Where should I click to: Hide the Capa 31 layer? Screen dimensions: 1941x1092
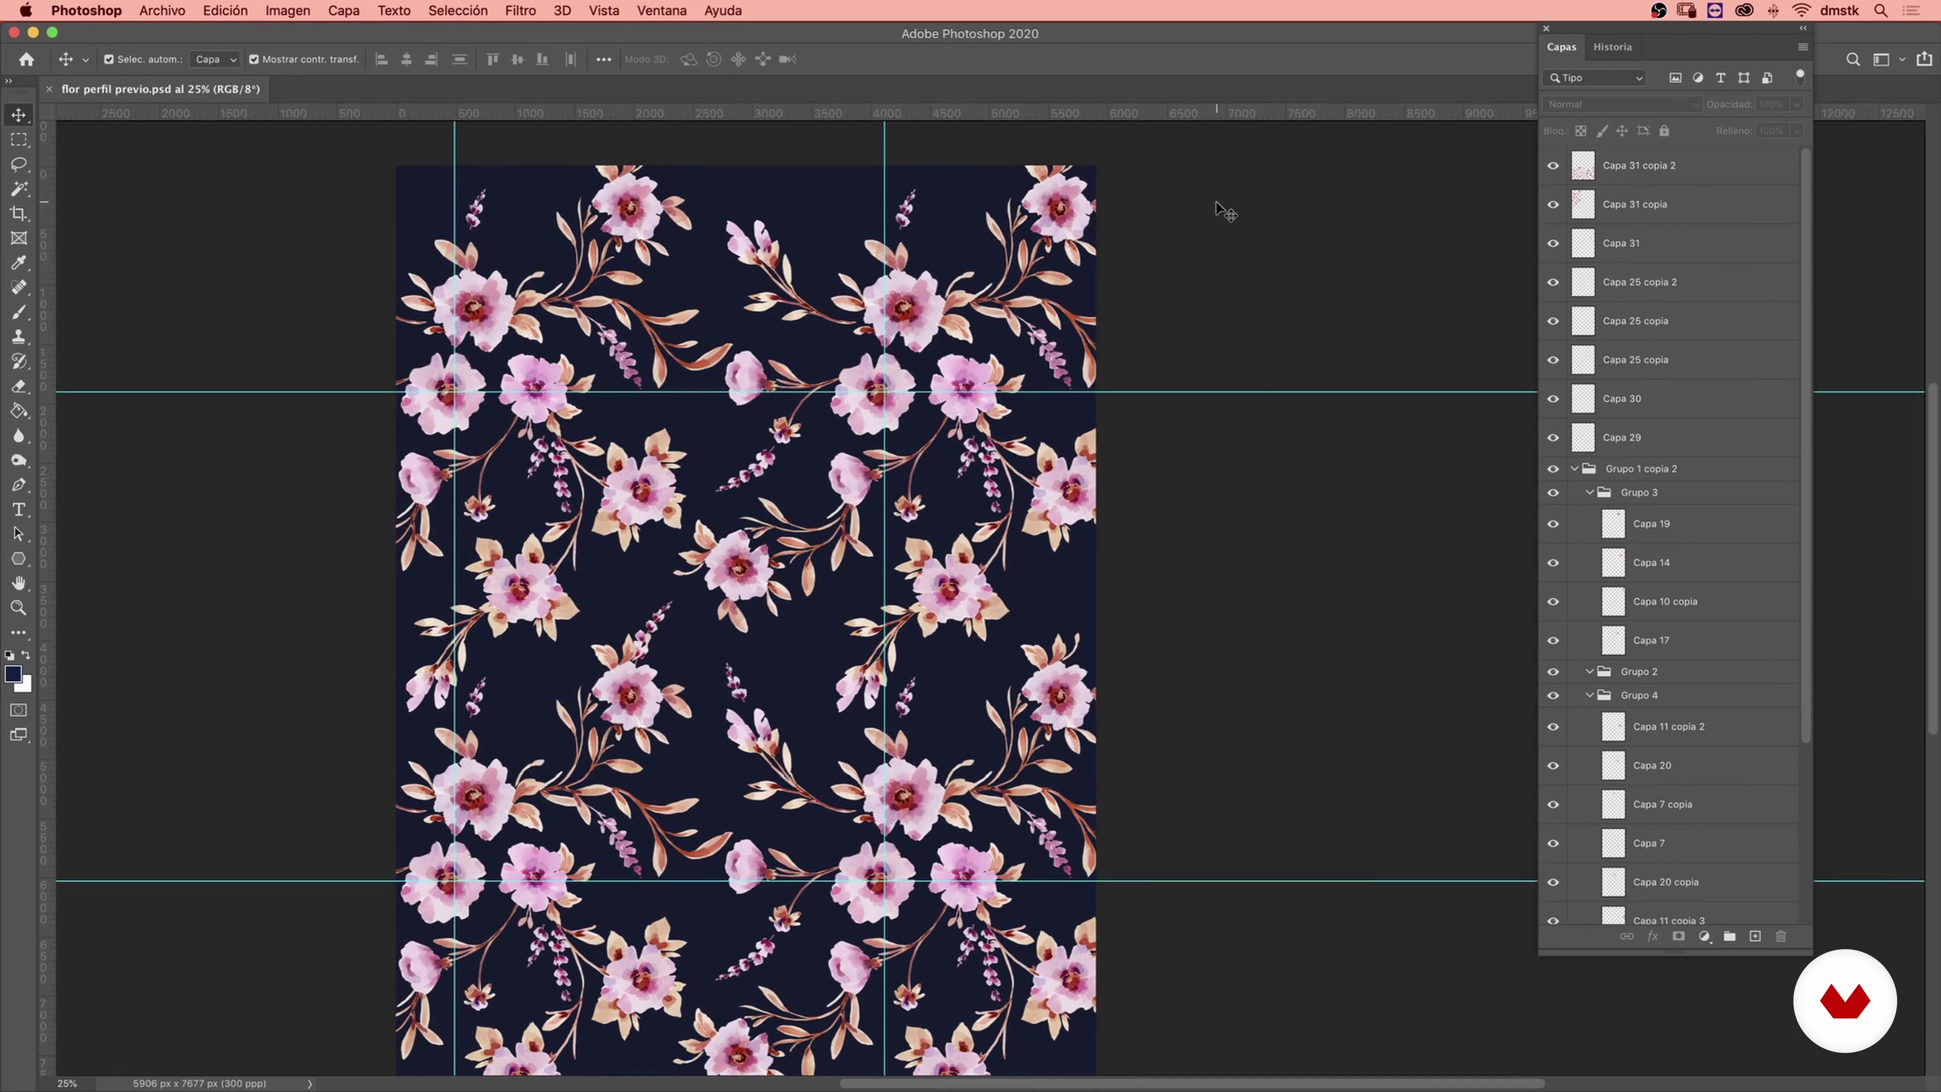1553,243
